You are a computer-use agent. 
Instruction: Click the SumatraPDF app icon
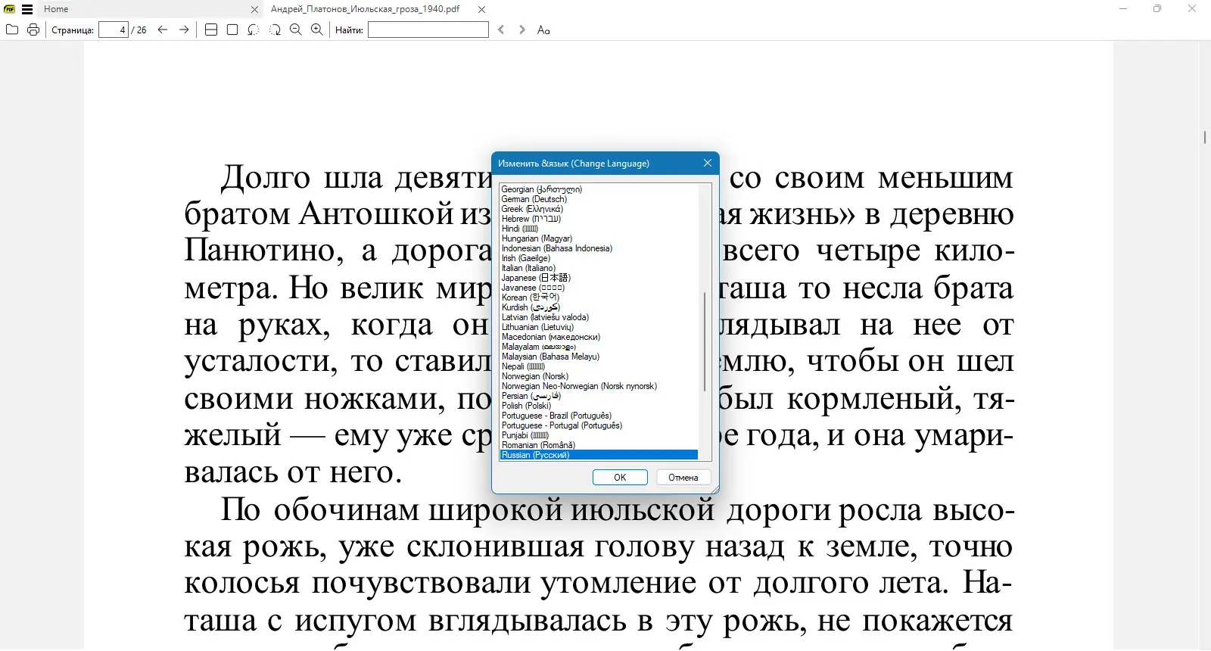[x=10, y=9]
